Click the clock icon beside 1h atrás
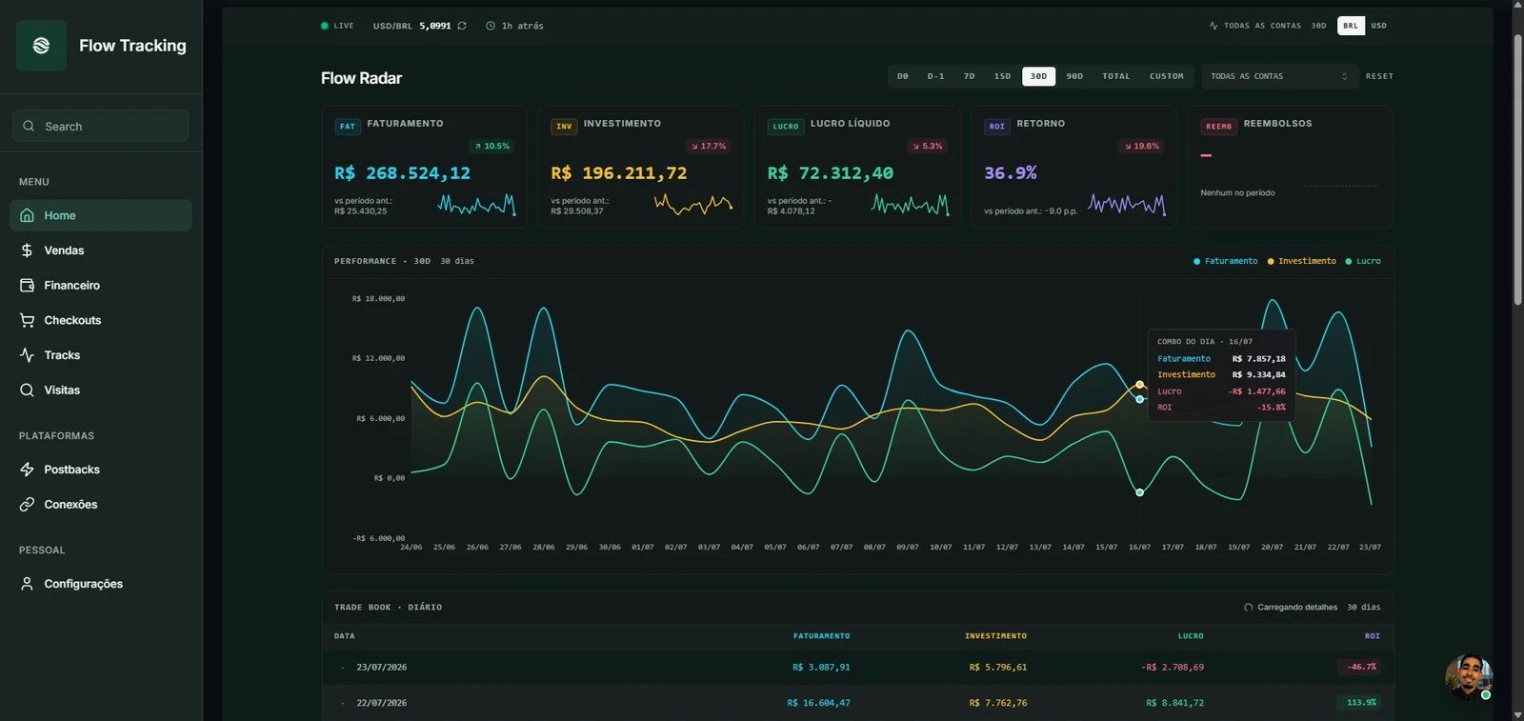The image size is (1524, 721). [x=491, y=26]
